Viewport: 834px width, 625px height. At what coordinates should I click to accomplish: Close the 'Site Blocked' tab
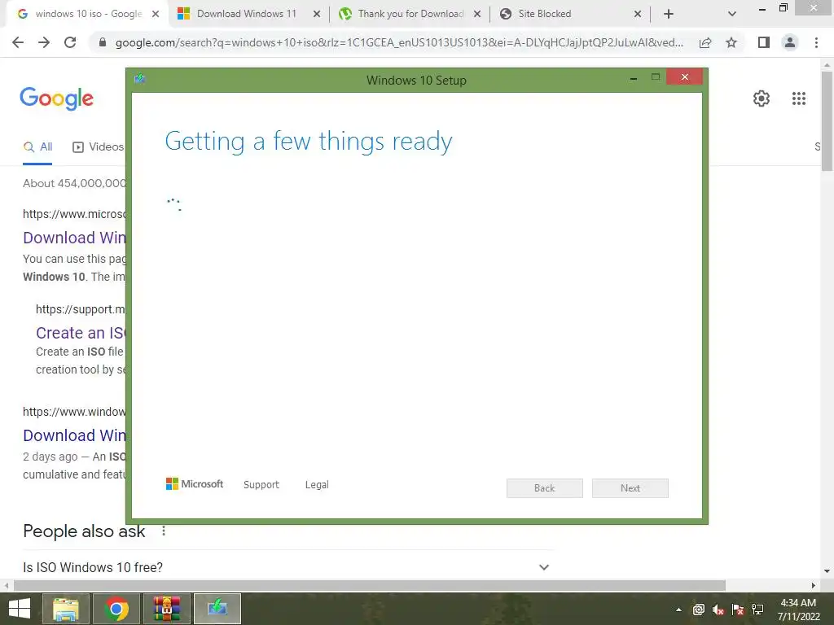[x=638, y=15]
